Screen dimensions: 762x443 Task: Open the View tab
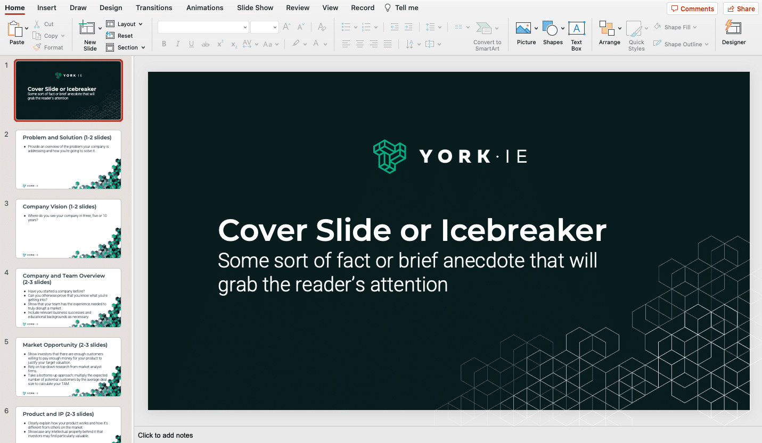330,7
